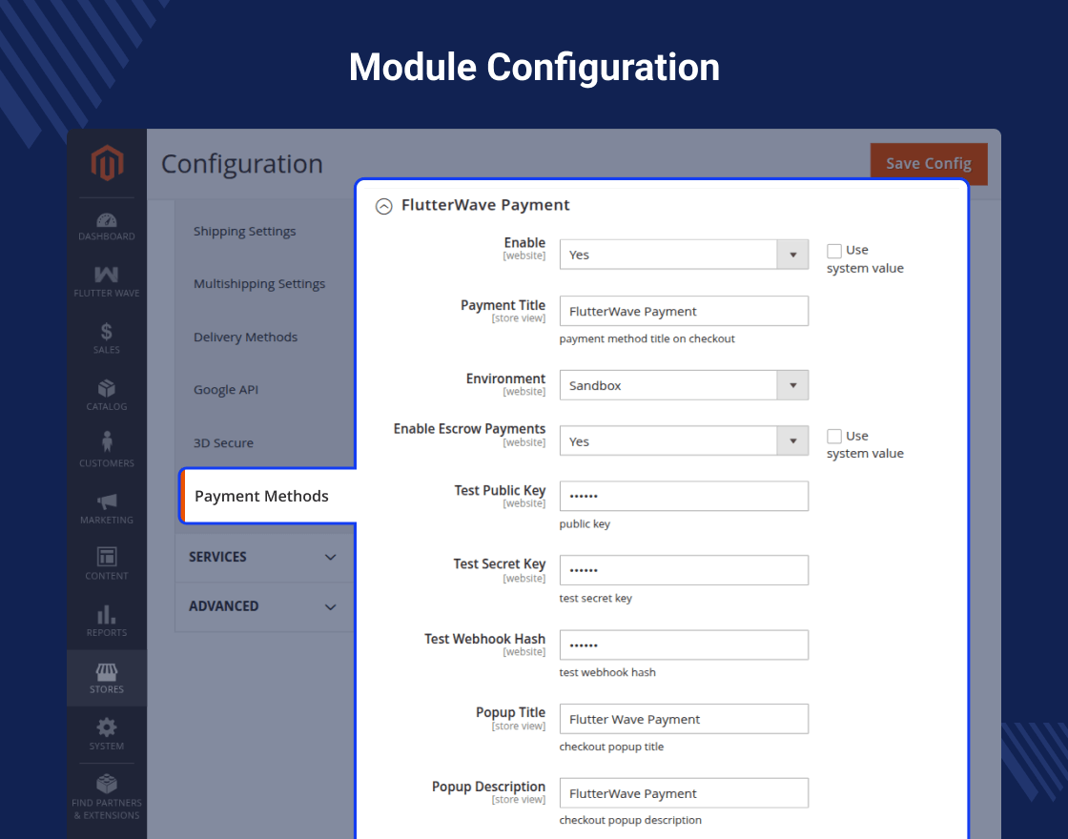Click the Test Secret Key field
Screen dimensions: 1068x839
684,570
